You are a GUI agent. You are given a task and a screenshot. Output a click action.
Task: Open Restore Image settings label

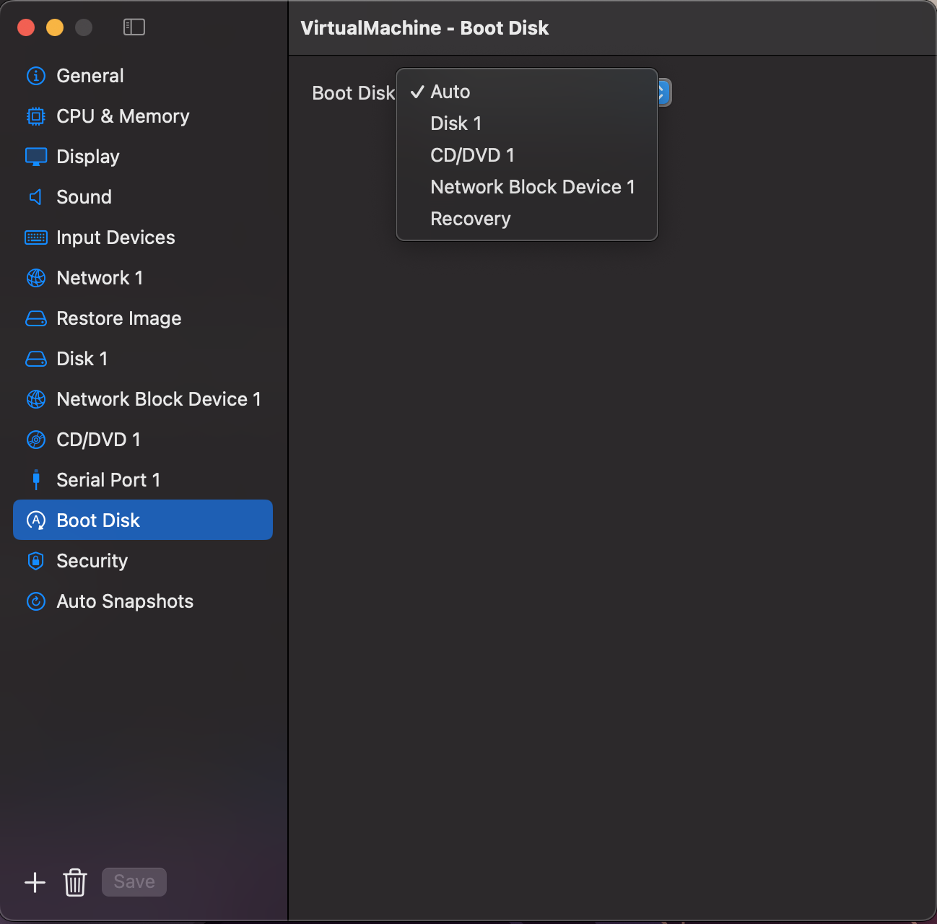119,318
